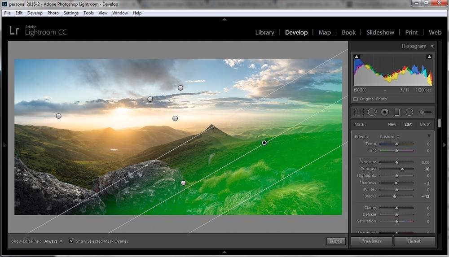This screenshot has width=449, height=257.
Task: Open the Tools menu
Action: pyautogui.click(x=88, y=13)
